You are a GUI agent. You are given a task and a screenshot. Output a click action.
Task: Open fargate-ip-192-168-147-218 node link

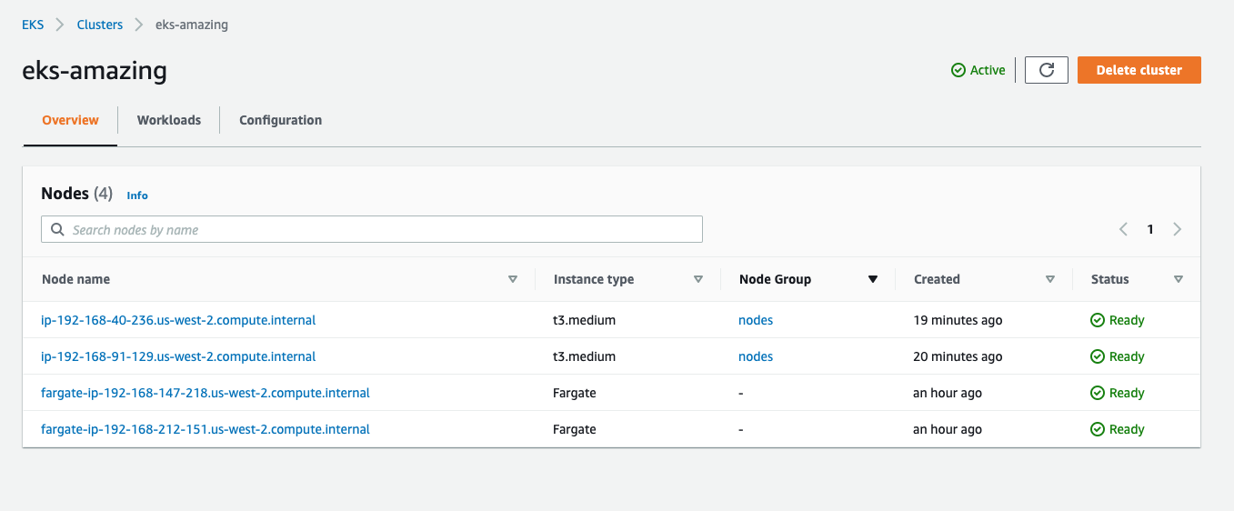point(206,393)
